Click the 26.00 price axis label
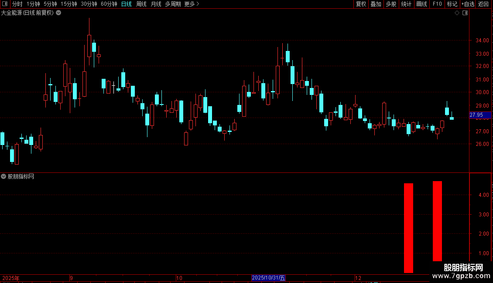The height and width of the screenshot is (283, 493). 482,144
